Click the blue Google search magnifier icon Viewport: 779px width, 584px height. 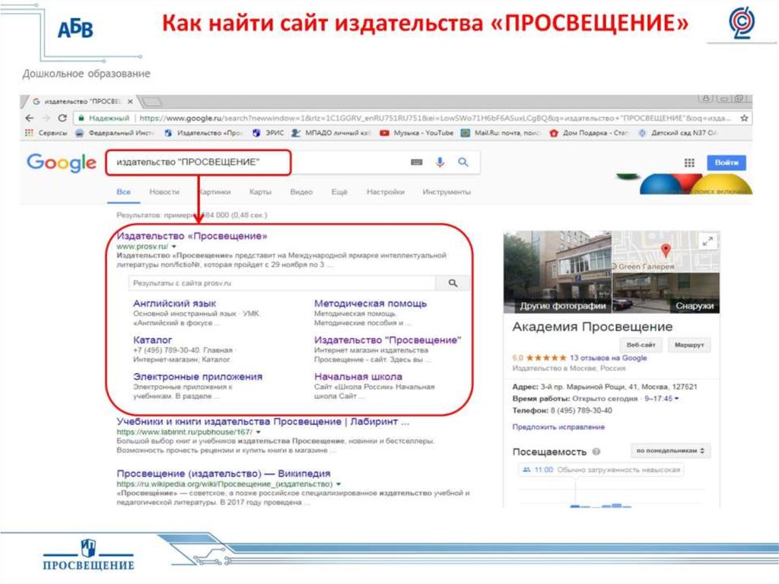[463, 162]
